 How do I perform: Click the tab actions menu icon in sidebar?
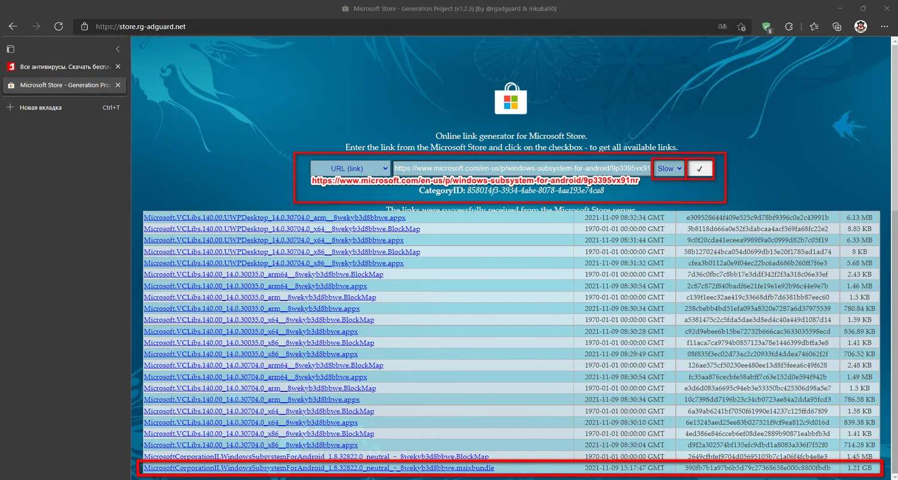click(10, 48)
